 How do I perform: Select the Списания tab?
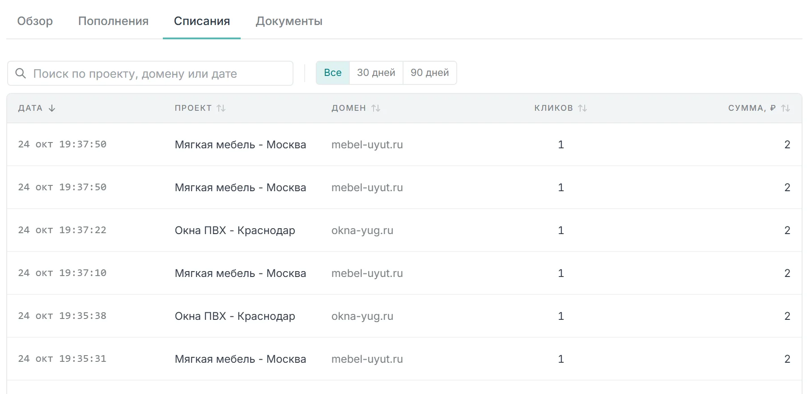point(202,21)
